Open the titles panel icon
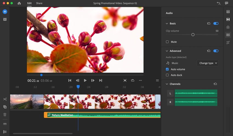The width and height of the screenshot is (233, 136). pyautogui.click(x=228, y=12)
